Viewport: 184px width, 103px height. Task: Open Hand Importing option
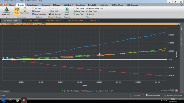39,14
